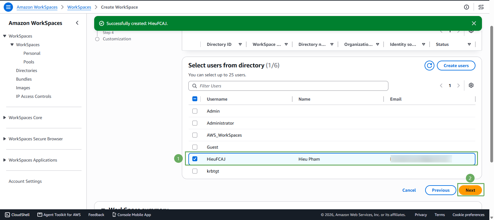
Task: Click the Hieu Pham name cell
Action: tap(309, 159)
